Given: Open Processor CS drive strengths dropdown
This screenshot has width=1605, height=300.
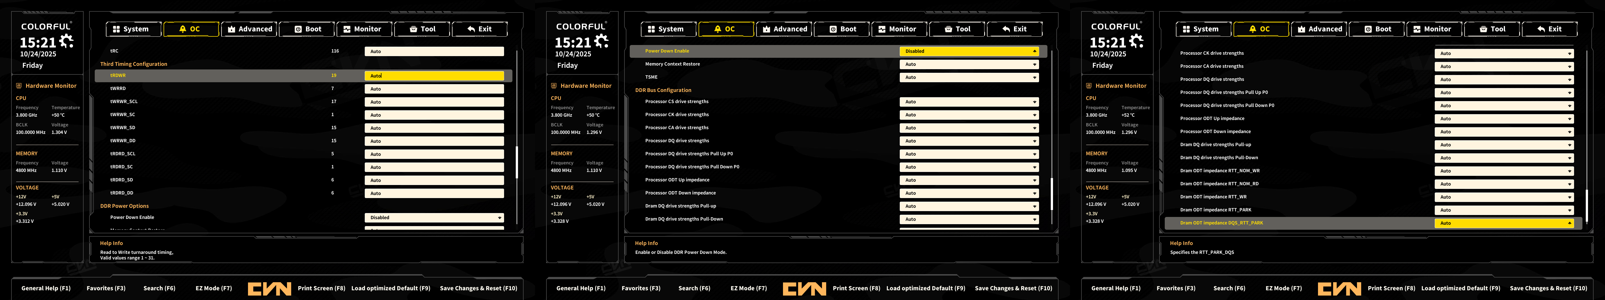Looking at the screenshot, I should 969,102.
